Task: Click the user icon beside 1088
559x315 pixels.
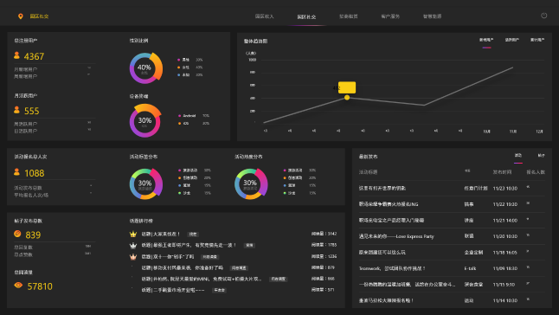Action: [16, 172]
